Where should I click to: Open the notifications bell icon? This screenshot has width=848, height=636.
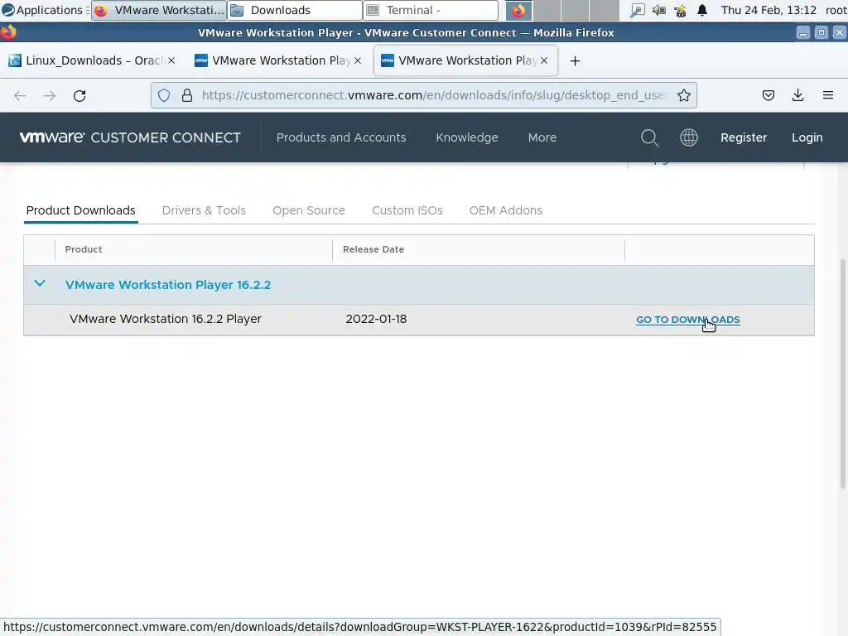click(x=702, y=10)
